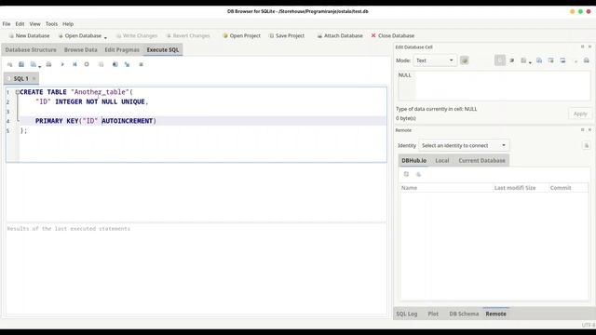Screen dimensions: 596x335
Task: Click import from file icon in Edit Cell
Action: pyautogui.click(x=539, y=60)
